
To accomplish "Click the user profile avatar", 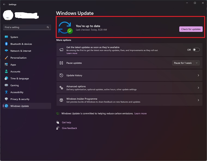I will point(8,15).
